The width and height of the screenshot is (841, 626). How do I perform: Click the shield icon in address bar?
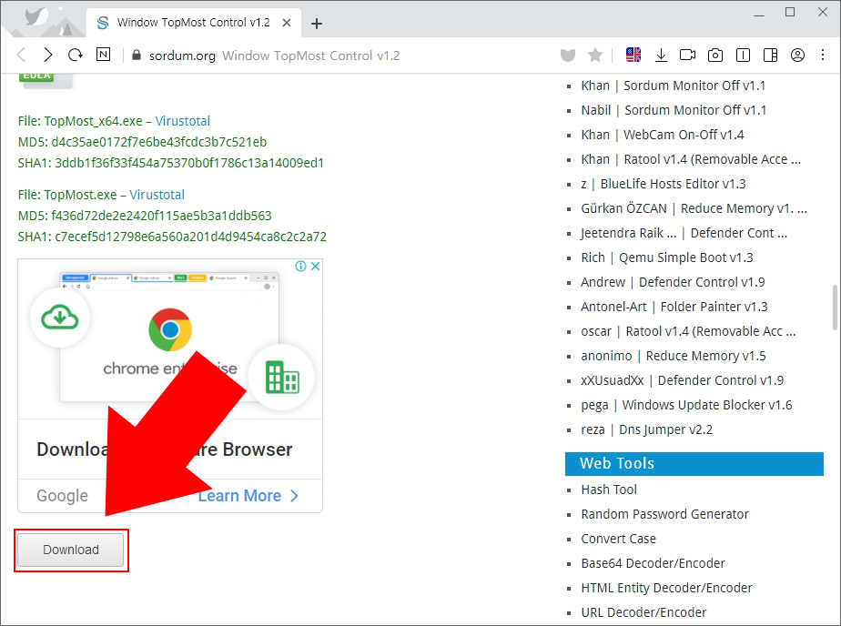click(x=568, y=55)
